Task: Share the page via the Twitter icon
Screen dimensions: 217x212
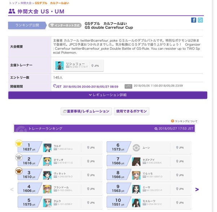Action: 200,20
